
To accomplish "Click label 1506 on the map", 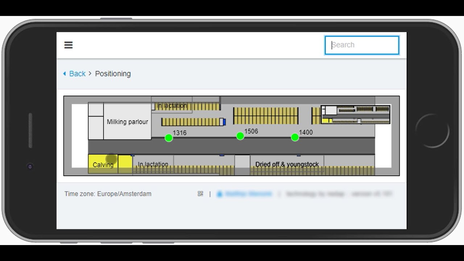I will (x=251, y=131).
